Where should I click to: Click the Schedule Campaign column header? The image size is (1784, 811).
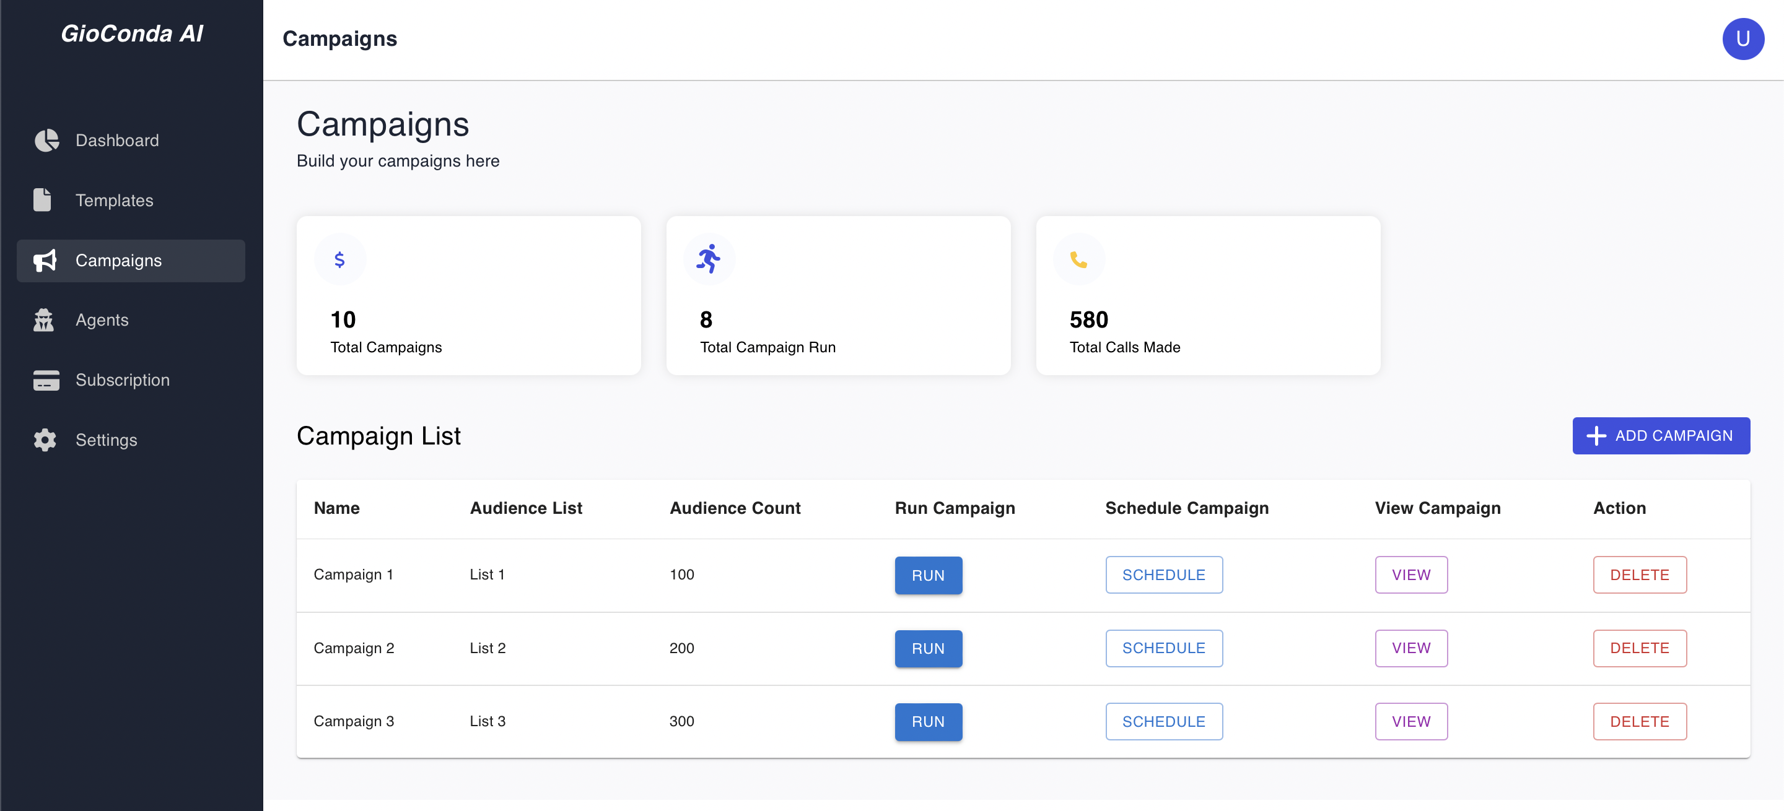pos(1186,508)
